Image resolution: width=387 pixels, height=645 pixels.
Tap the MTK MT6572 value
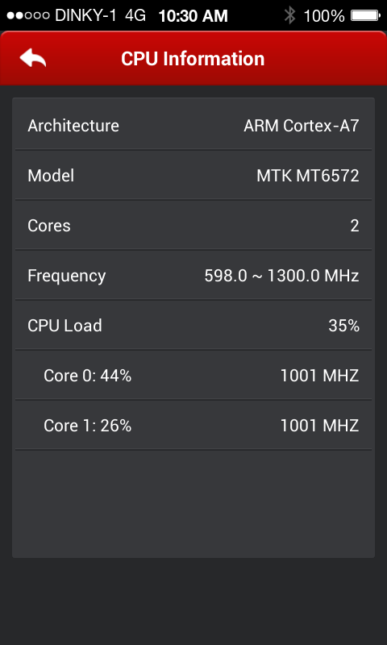click(308, 176)
